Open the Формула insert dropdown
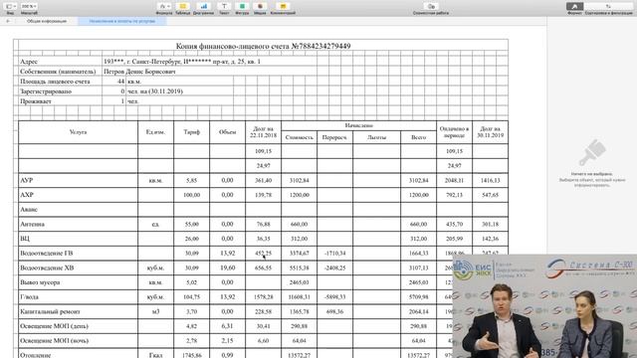 click(x=164, y=7)
